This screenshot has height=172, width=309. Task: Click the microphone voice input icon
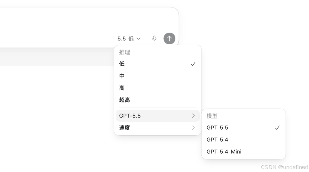pos(154,38)
